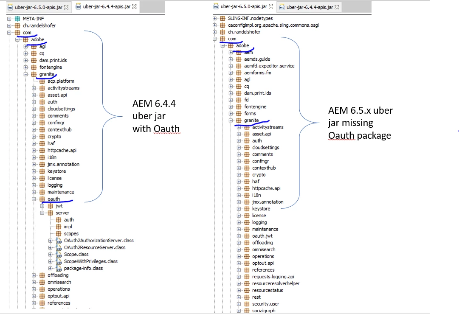The height and width of the screenshot is (314, 459).
Task: Click the requests.logging.api package icon
Action: 247,277
